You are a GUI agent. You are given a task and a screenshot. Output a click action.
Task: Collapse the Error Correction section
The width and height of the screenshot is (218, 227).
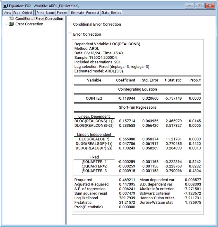click(x=70, y=34)
